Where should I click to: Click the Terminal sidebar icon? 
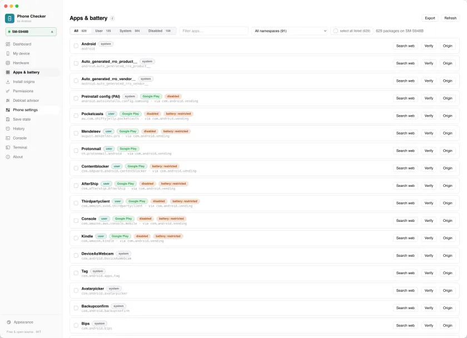[x=8, y=147]
